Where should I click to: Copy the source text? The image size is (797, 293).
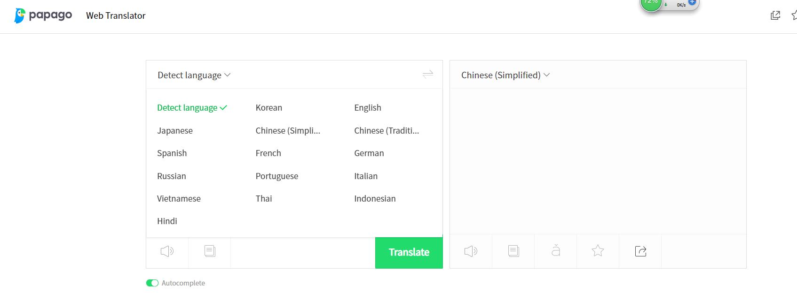210,251
